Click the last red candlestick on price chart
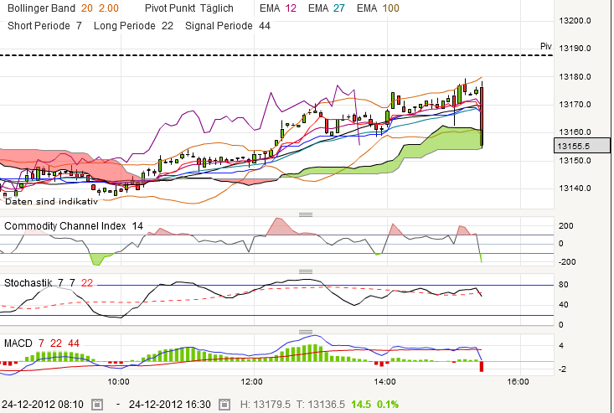Viewport: 614px width, 413px height. point(482,116)
